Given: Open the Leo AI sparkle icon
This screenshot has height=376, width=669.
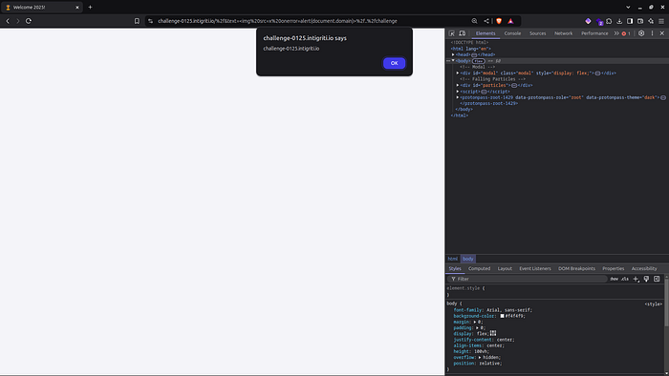Looking at the screenshot, I should (651, 21).
